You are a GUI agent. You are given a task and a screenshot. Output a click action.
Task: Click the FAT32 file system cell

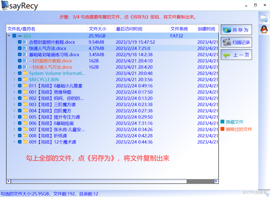tap(176, 36)
